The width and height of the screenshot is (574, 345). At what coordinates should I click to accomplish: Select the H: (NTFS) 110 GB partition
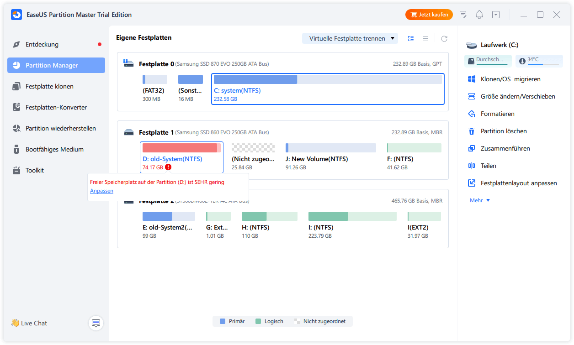click(x=270, y=225)
